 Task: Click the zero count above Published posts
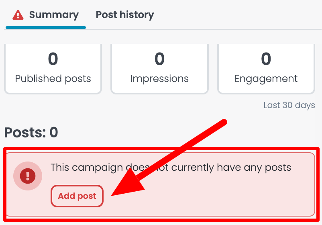(53, 59)
